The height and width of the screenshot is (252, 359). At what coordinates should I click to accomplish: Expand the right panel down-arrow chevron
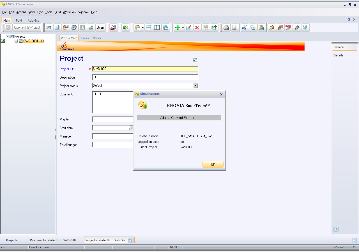tap(336, 229)
